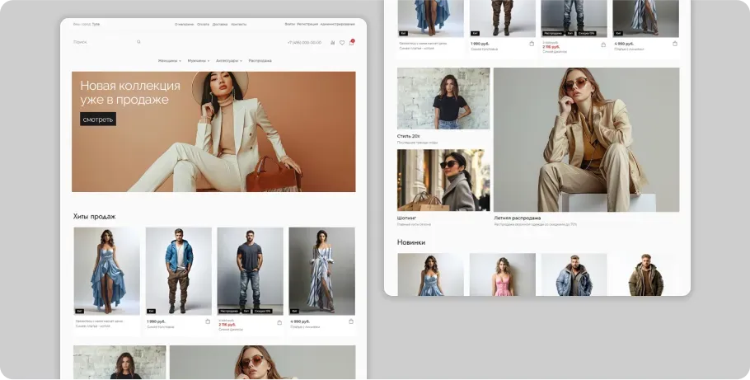This screenshot has width=750, height=380.
Task: Select the pink dress product in Новинки
Action: tap(502, 274)
